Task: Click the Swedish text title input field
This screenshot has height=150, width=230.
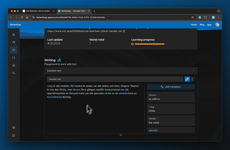Action: coord(115,79)
